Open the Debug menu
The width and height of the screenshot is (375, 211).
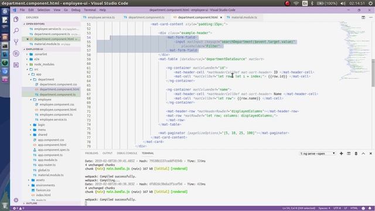[x=76, y=10]
